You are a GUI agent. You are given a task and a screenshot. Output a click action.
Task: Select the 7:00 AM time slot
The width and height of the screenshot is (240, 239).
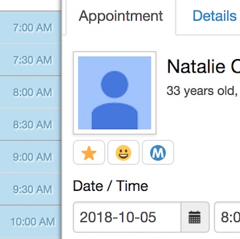click(31, 27)
